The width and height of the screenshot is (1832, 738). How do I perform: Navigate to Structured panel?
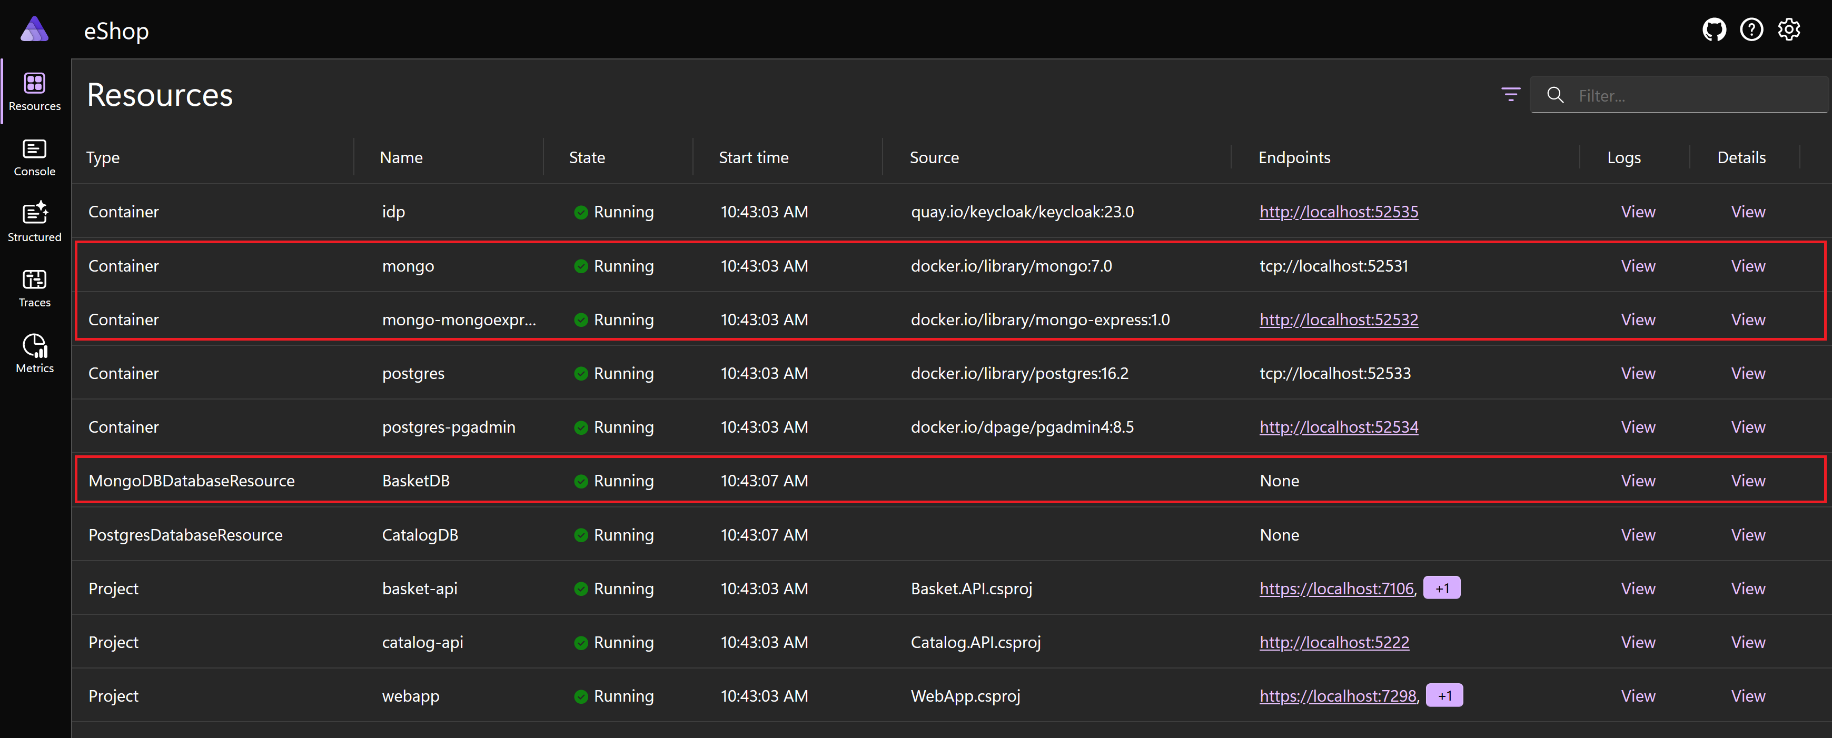(34, 224)
